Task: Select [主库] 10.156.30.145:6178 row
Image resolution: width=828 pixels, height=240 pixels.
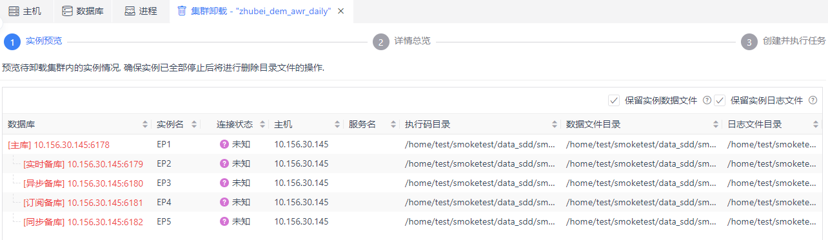Action: (413, 145)
